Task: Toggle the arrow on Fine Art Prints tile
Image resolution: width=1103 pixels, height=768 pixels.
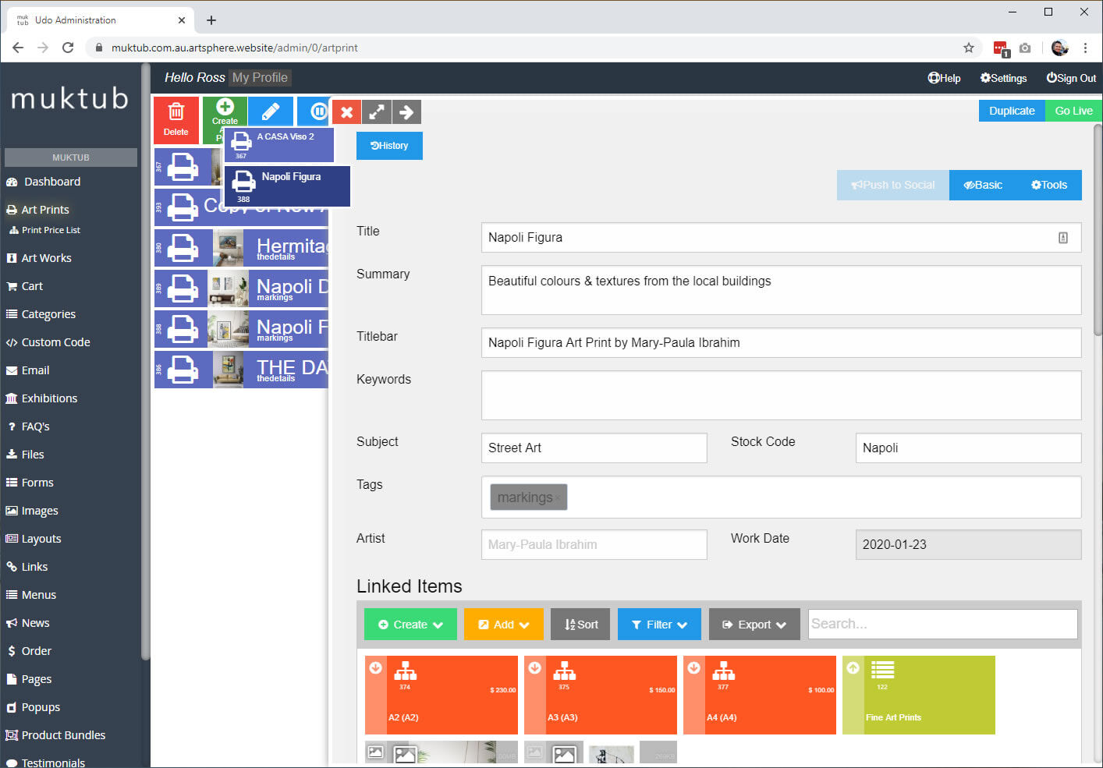Action: (853, 668)
